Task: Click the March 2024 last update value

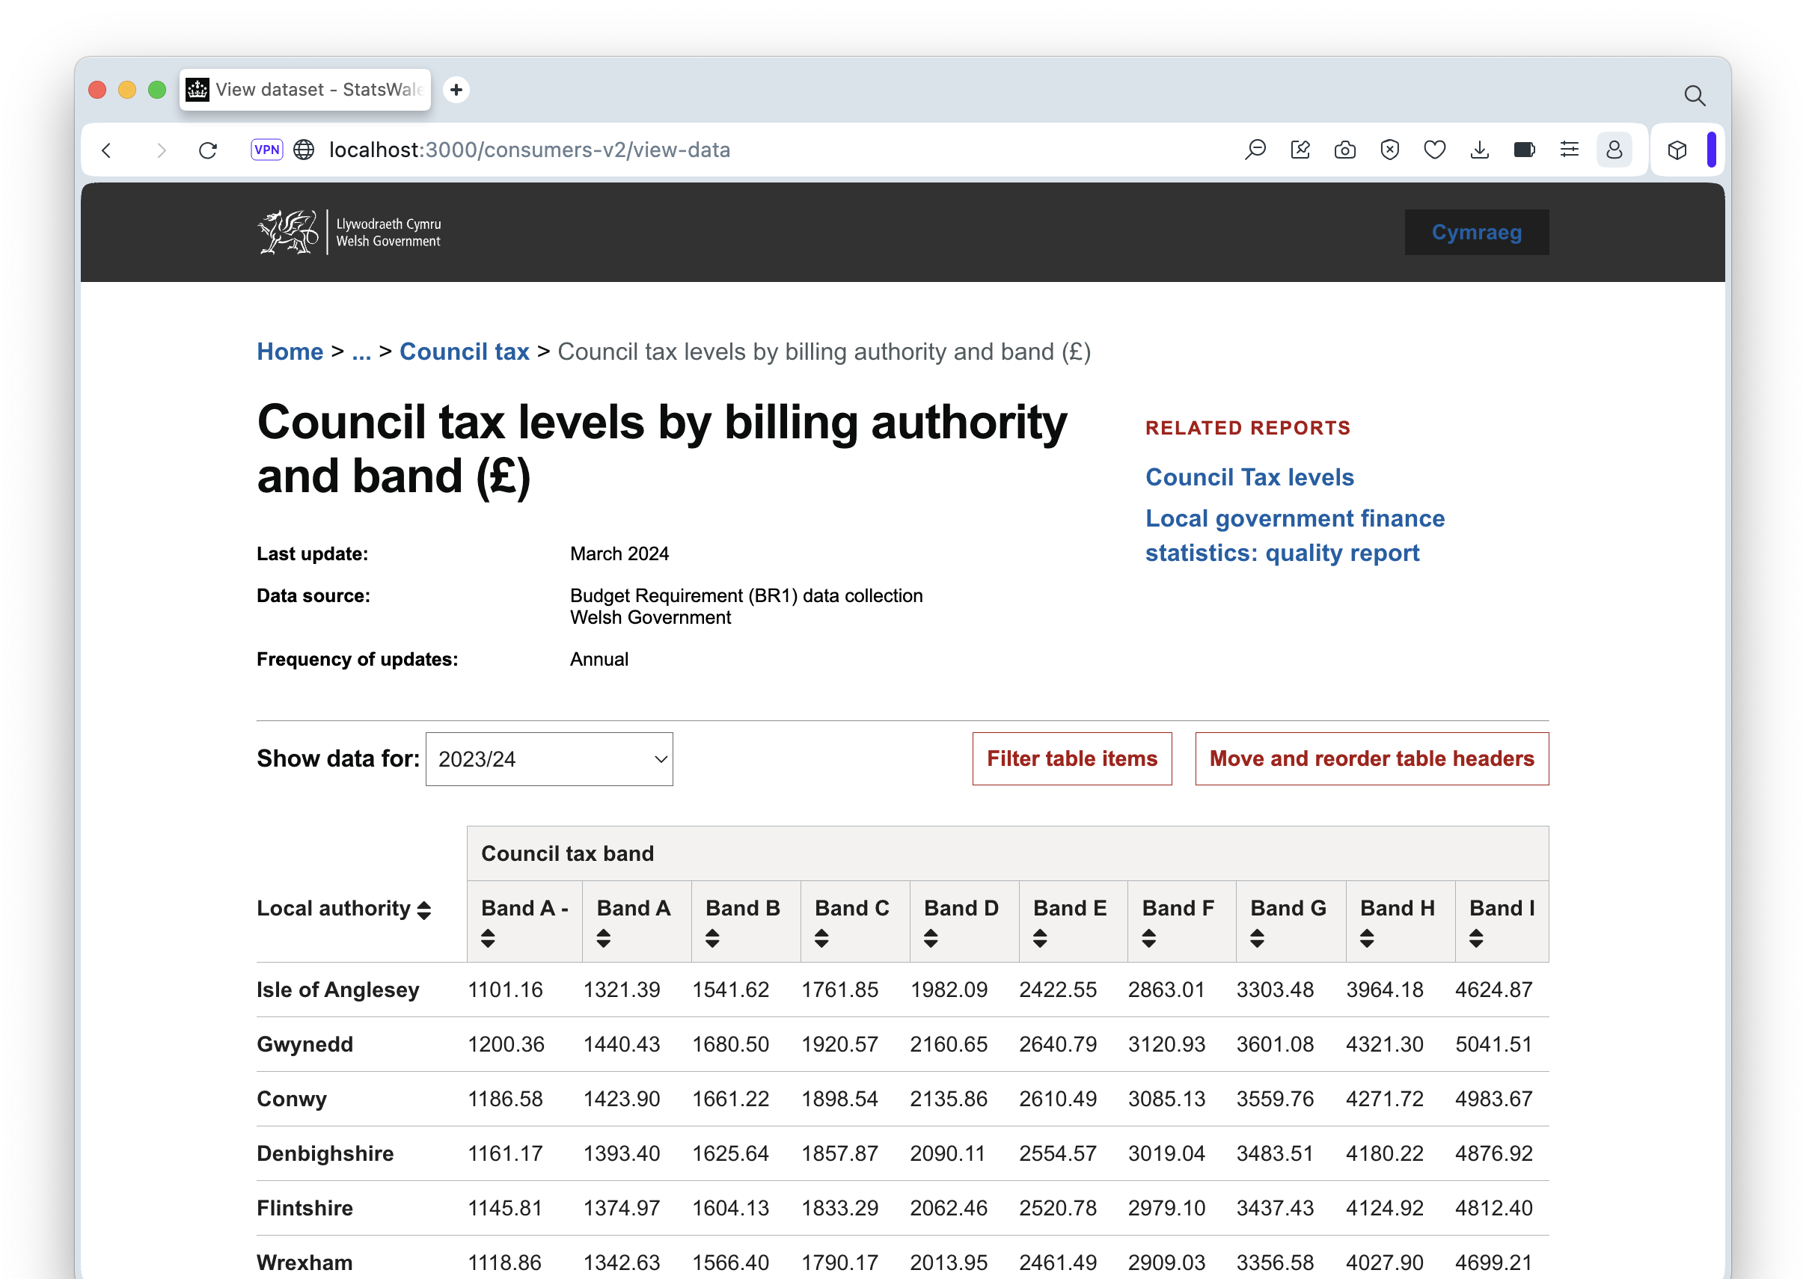Action: (x=619, y=553)
